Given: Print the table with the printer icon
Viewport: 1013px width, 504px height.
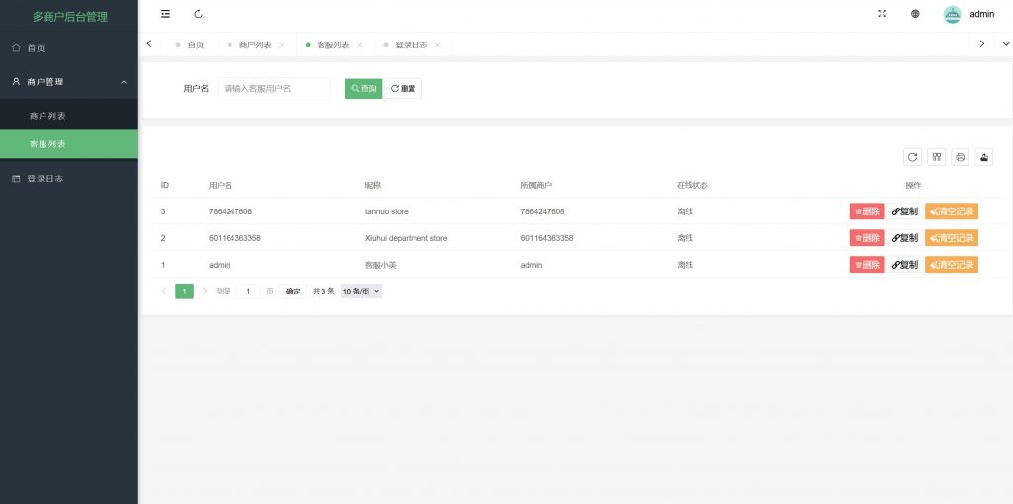Looking at the screenshot, I should coord(960,157).
